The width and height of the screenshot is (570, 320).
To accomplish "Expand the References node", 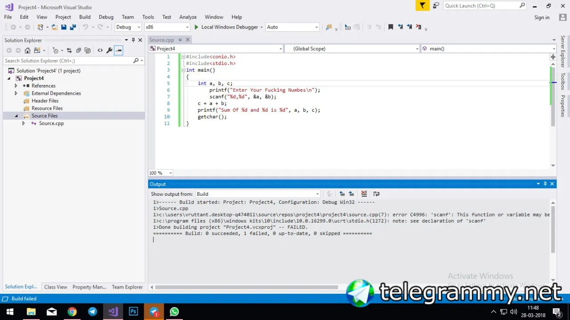I will tap(16, 85).
